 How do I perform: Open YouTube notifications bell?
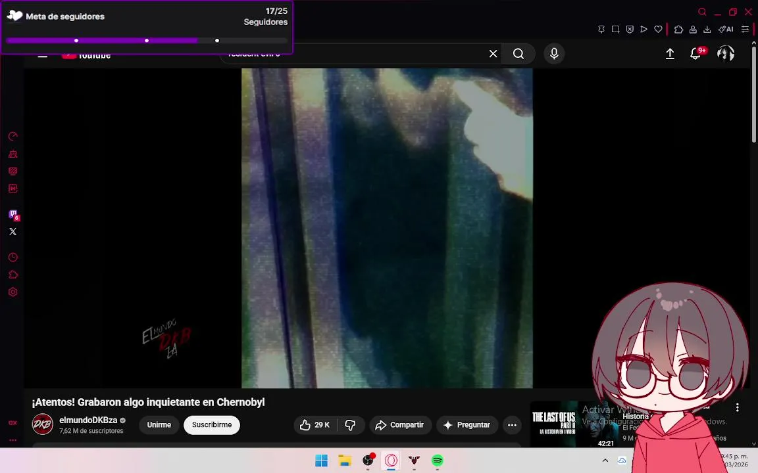695,54
